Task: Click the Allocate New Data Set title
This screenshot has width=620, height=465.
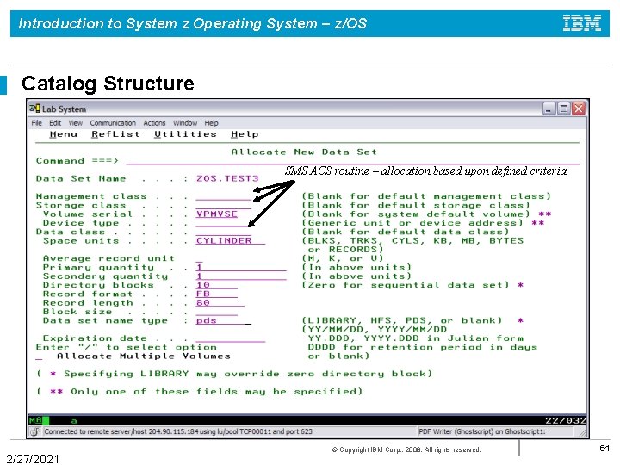Action: click(304, 152)
